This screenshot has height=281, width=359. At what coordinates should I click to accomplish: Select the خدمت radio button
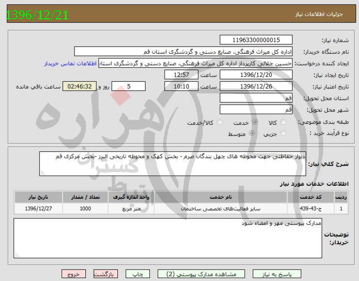pyautogui.click(x=255, y=122)
